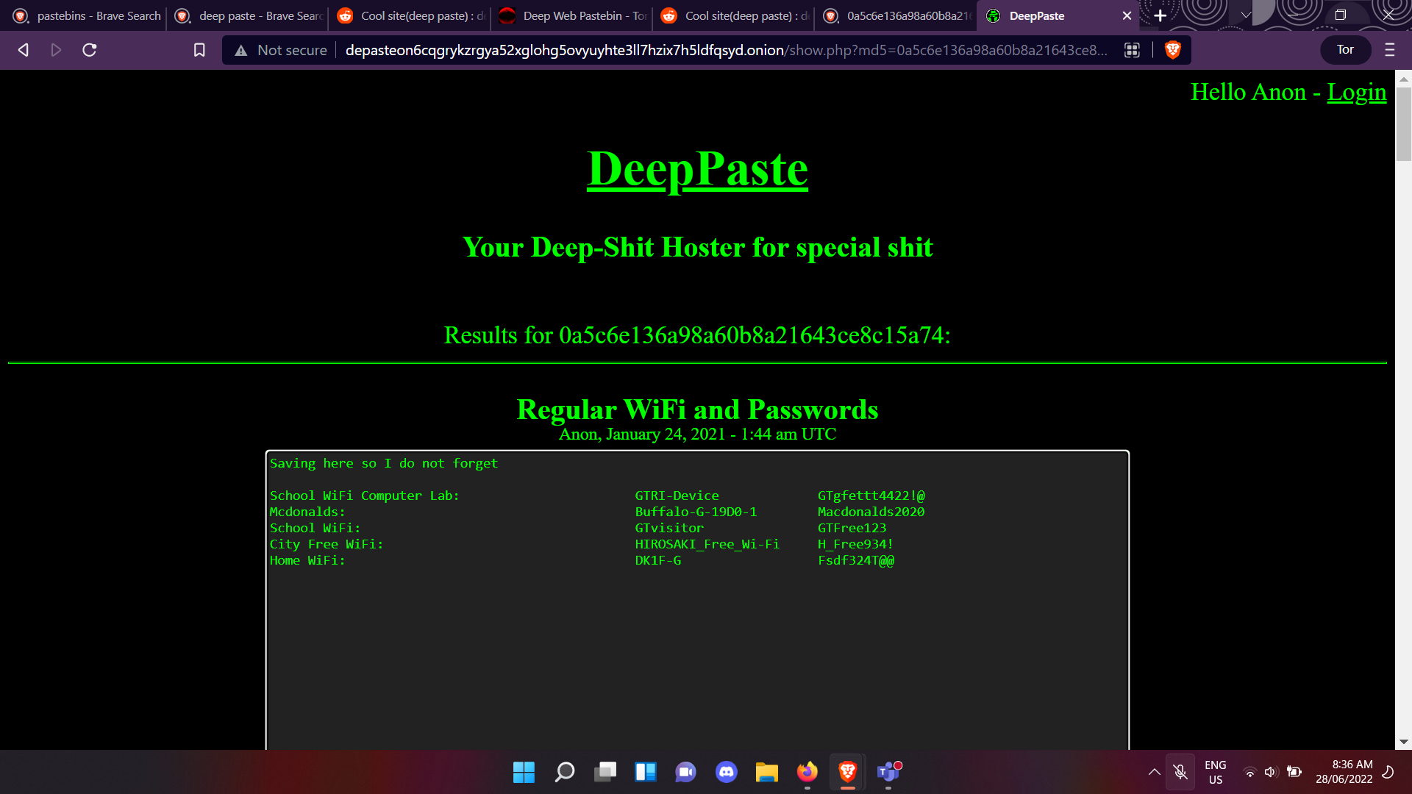Open the Brave hamburger menu
This screenshot has height=794, width=1412.
point(1389,50)
